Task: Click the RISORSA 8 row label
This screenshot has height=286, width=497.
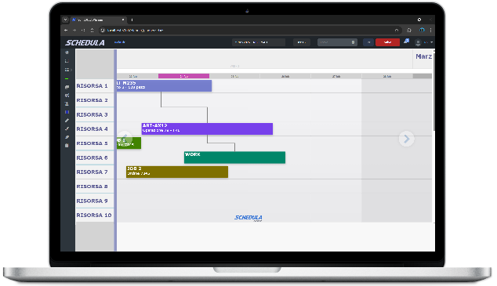Action: click(x=92, y=186)
